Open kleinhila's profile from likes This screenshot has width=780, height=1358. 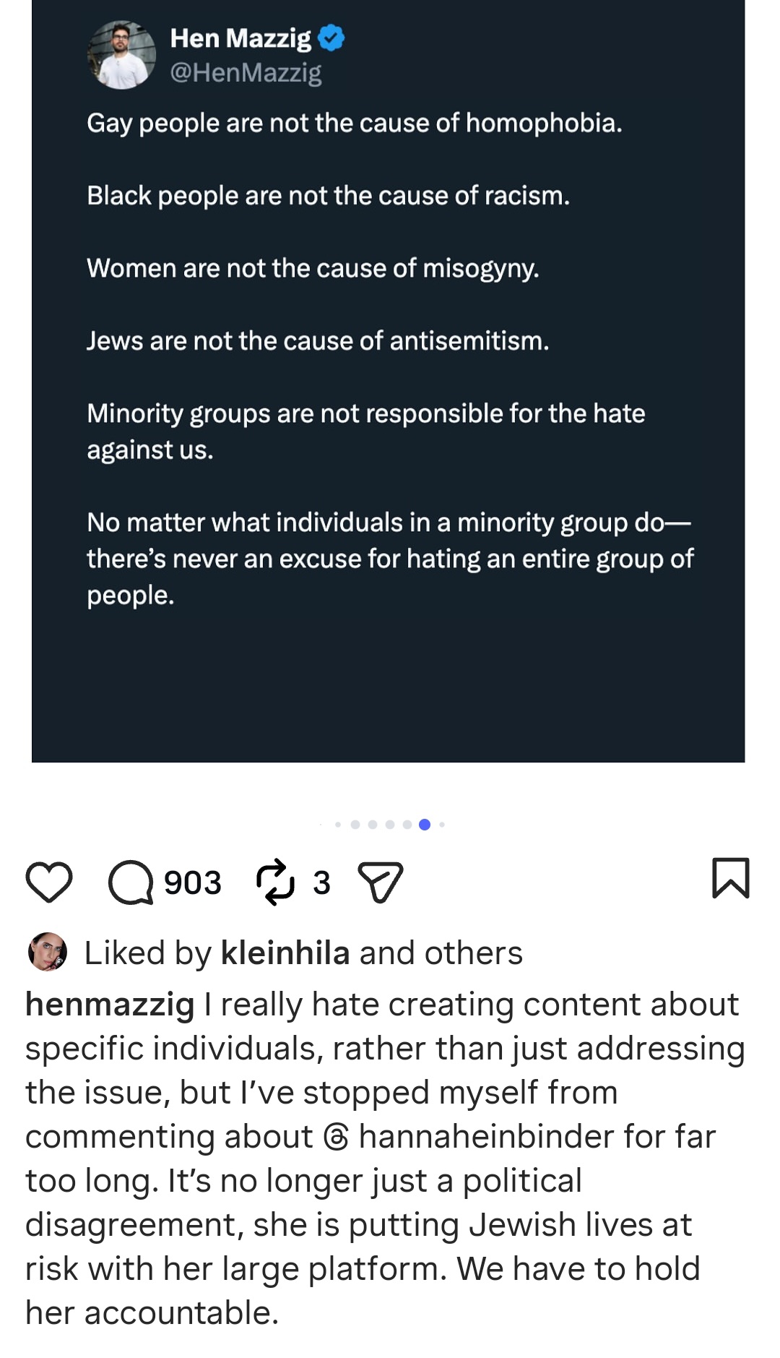click(285, 953)
